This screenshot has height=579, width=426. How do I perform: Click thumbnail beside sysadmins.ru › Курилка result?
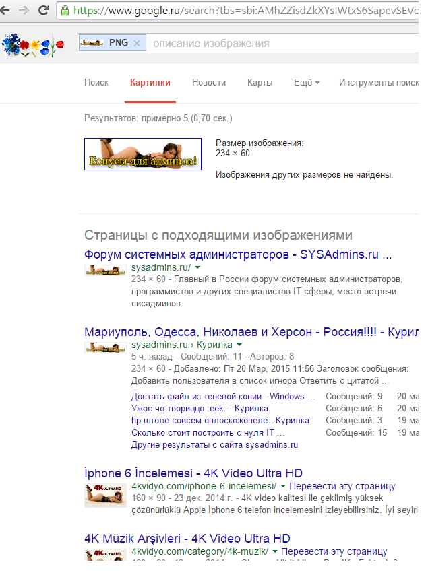point(105,348)
